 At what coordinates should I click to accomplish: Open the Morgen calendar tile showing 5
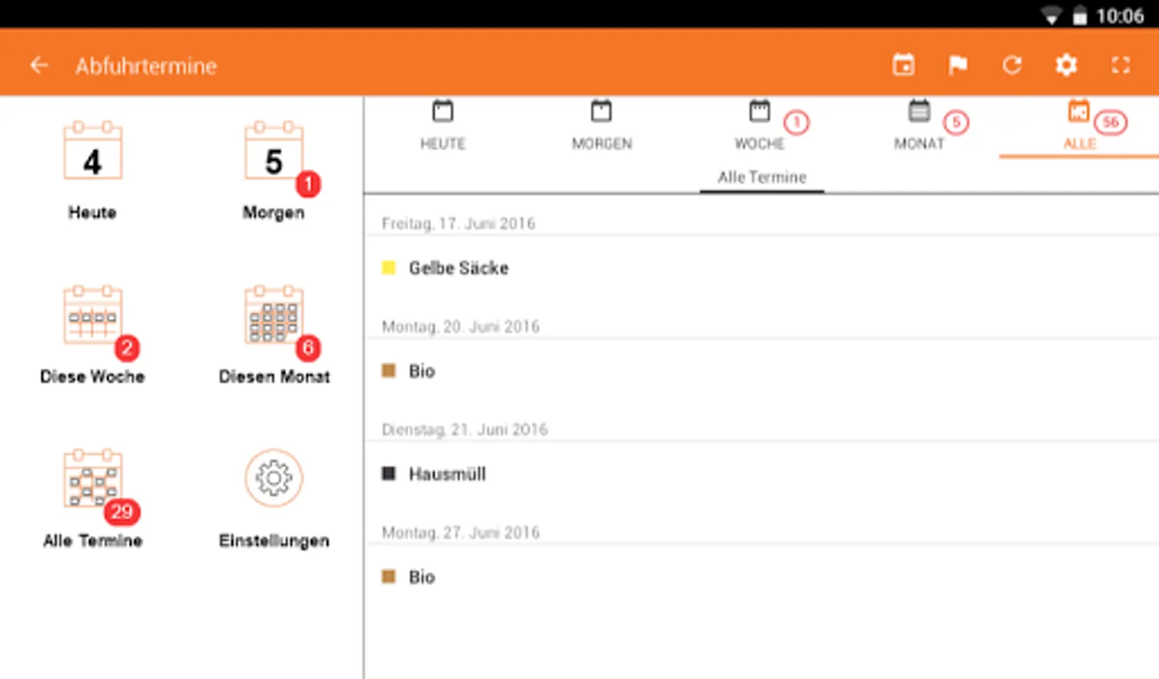[274, 151]
